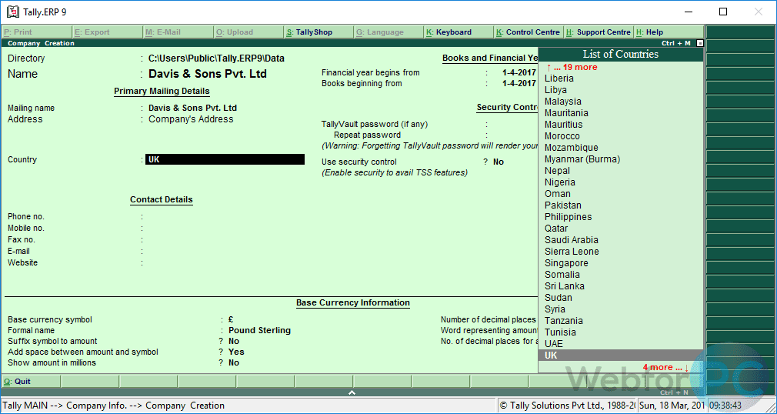Toggle Show amount in millions No

pyautogui.click(x=234, y=363)
